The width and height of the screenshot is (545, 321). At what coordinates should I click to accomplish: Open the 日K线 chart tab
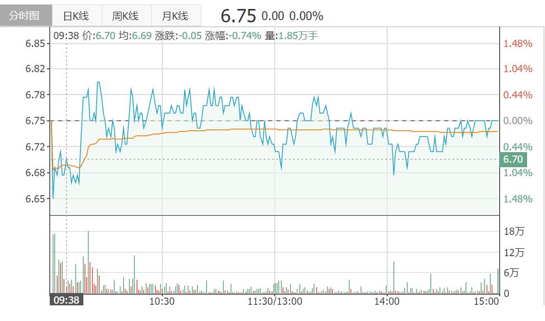click(76, 16)
